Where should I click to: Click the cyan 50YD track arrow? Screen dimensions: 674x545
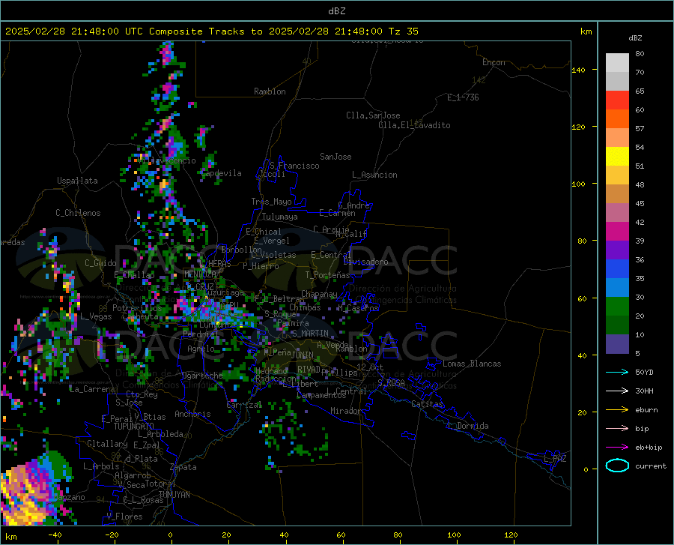617,372
